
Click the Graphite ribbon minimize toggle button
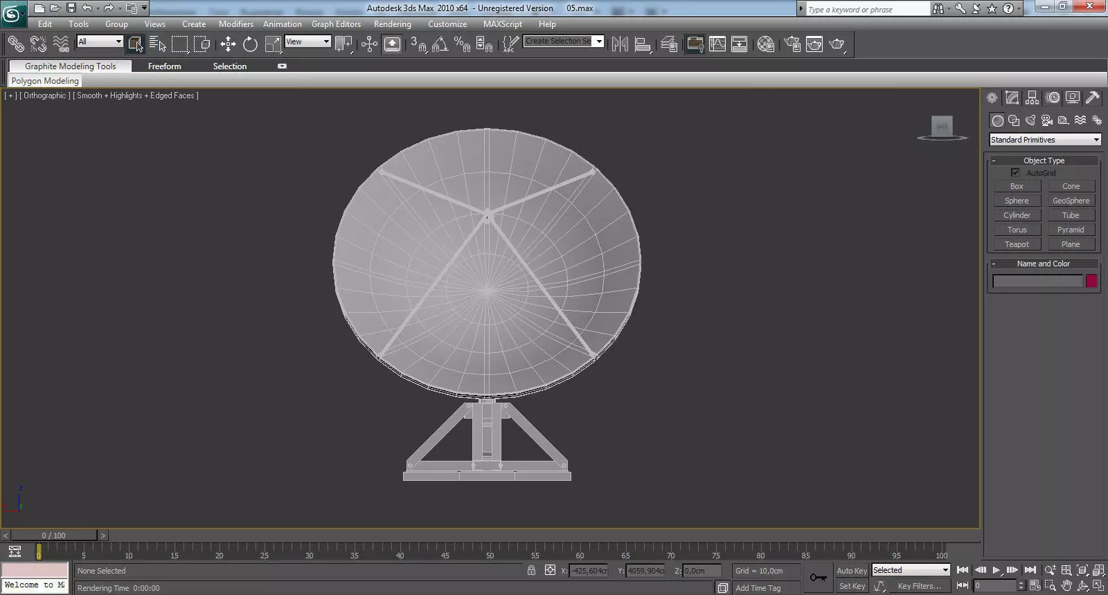tap(282, 66)
